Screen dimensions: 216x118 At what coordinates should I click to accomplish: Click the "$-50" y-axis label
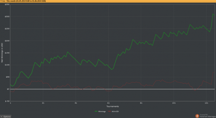coord(7,101)
